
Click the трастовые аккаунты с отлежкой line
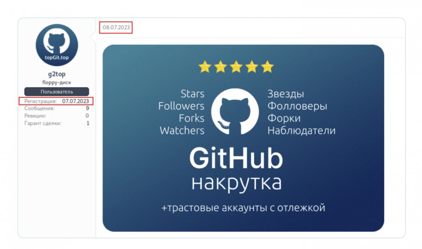243,208
